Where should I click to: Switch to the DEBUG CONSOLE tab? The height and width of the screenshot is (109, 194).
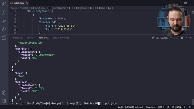61,38
